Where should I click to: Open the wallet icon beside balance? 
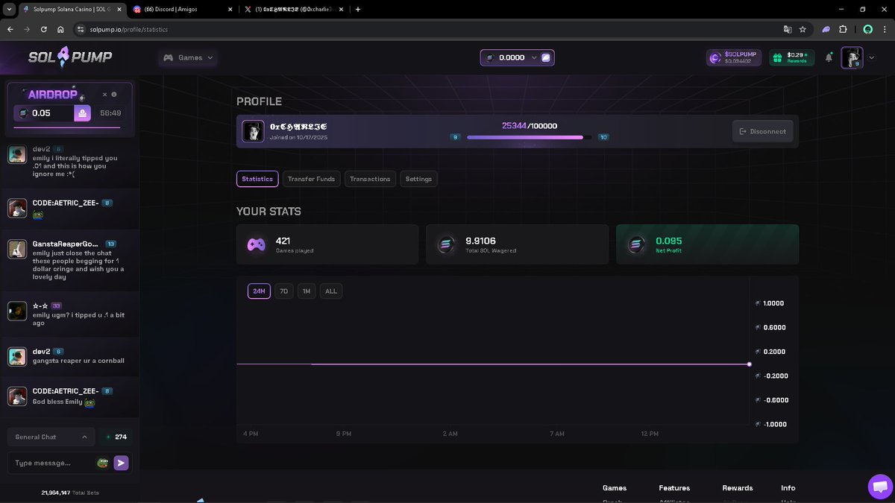[546, 57]
